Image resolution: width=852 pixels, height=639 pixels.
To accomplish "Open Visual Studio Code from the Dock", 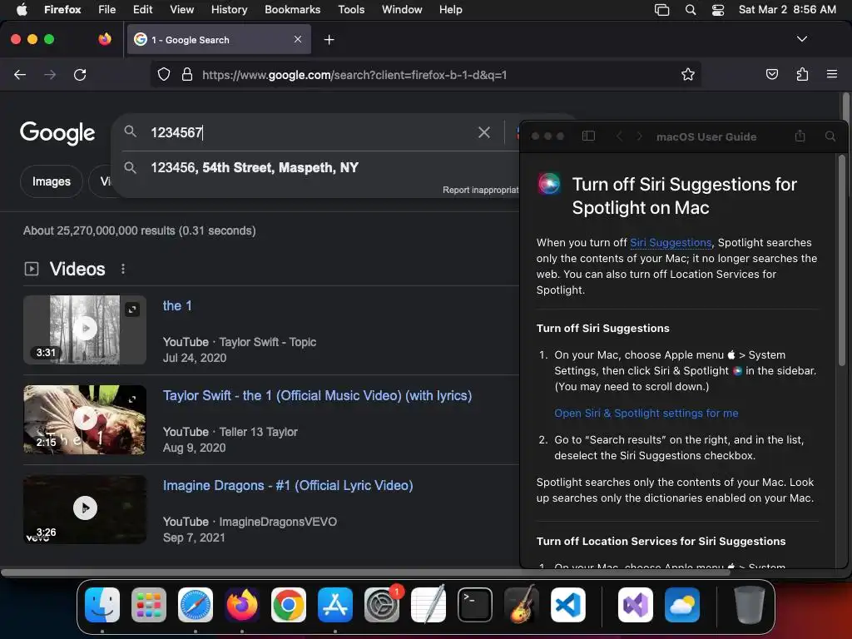I will (567, 605).
